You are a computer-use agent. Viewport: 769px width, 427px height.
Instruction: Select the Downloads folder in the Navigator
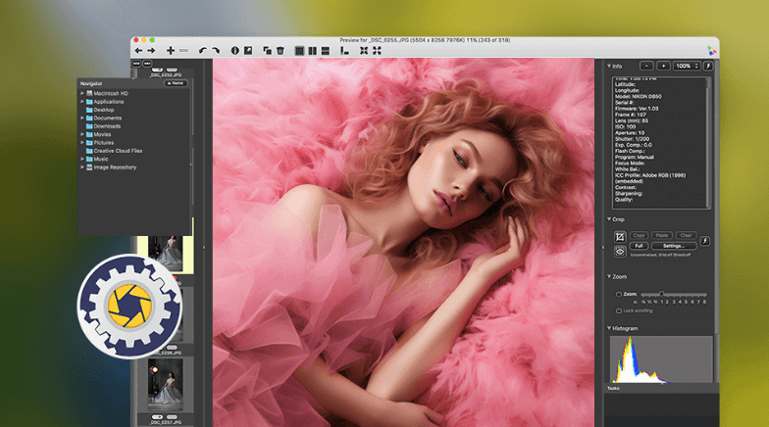point(107,126)
